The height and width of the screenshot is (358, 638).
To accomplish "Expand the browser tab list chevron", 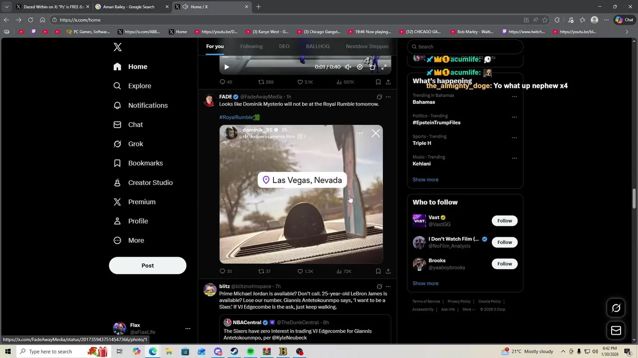I will 6,6.
